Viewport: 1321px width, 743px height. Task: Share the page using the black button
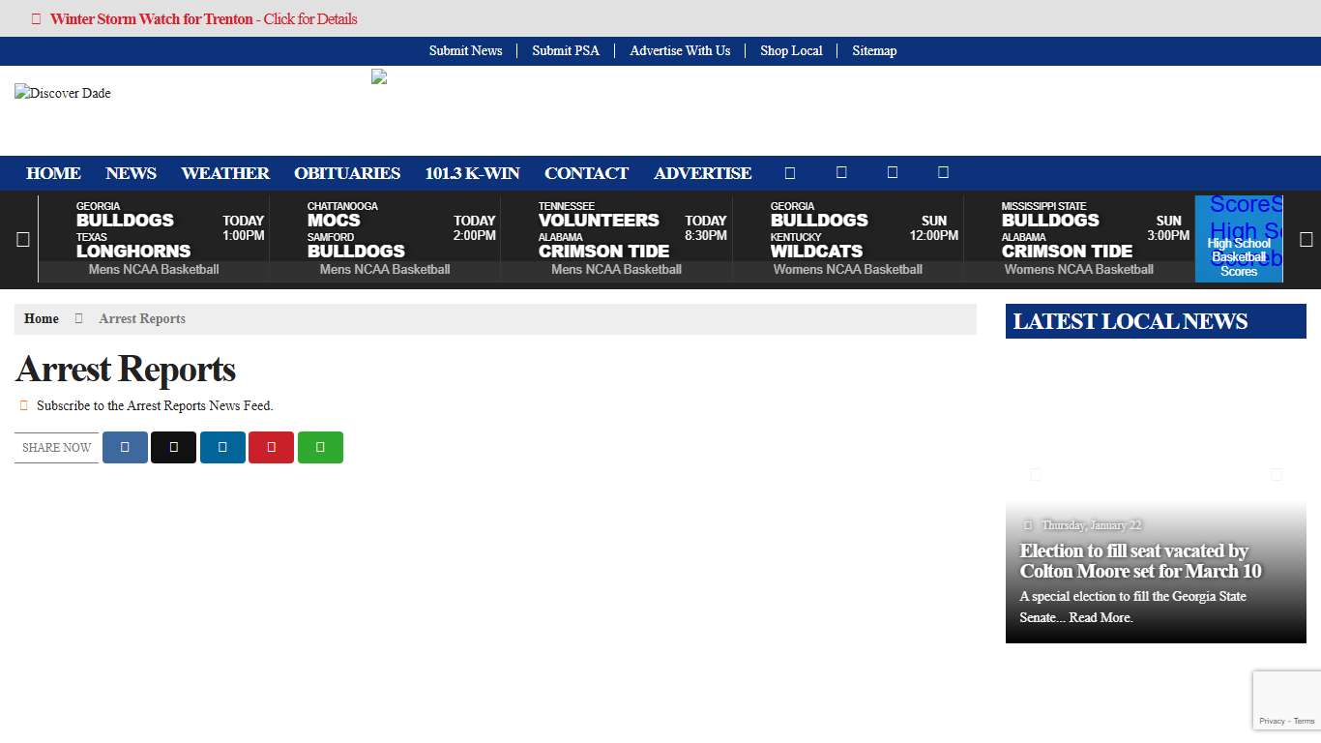[173, 447]
